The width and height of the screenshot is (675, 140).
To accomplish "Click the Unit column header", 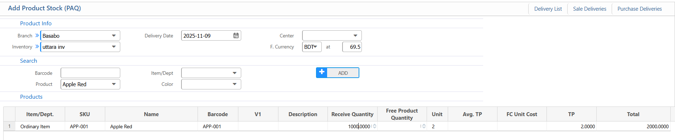I will tap(437, 114).
